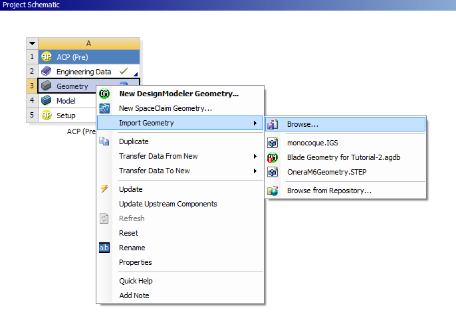The image size is (456, 316).
Task: Click row number 3
Action: 32,86
